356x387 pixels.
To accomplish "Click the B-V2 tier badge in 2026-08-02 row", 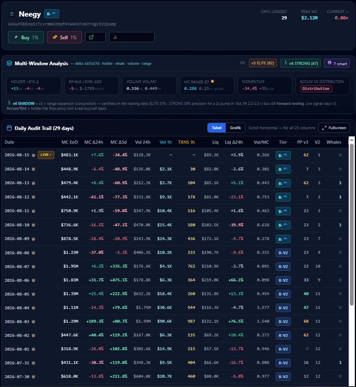I will coord(283,335).
